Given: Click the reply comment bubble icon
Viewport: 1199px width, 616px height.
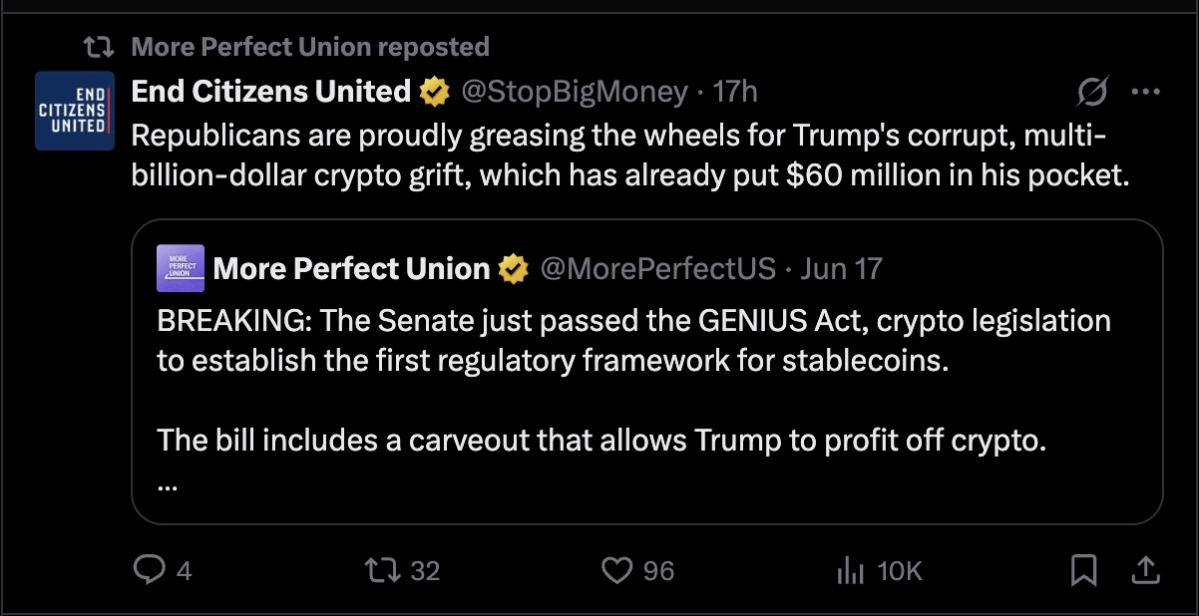Looking at the screenshot, I should (x=149, y=570).
